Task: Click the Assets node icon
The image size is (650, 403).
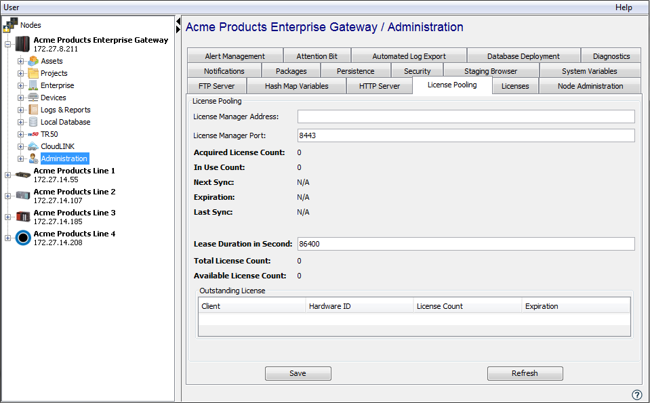Action: (33, 61)
